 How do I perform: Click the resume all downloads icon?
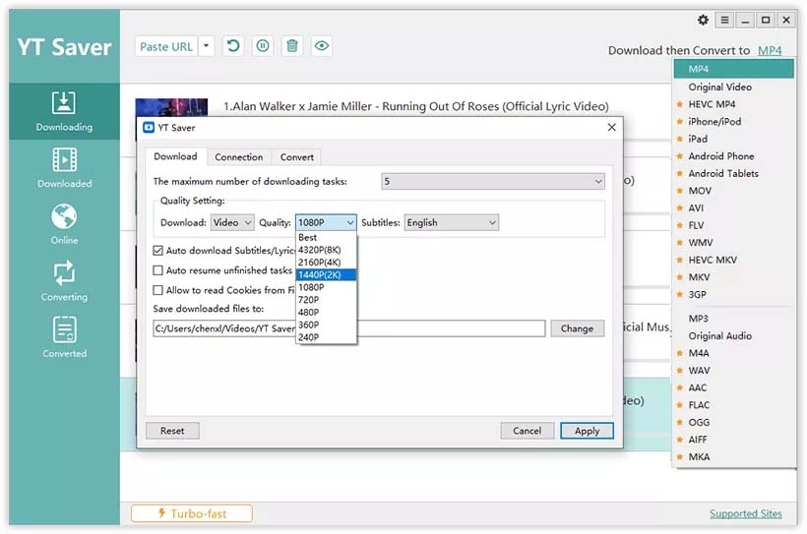[x=233, y=46]
